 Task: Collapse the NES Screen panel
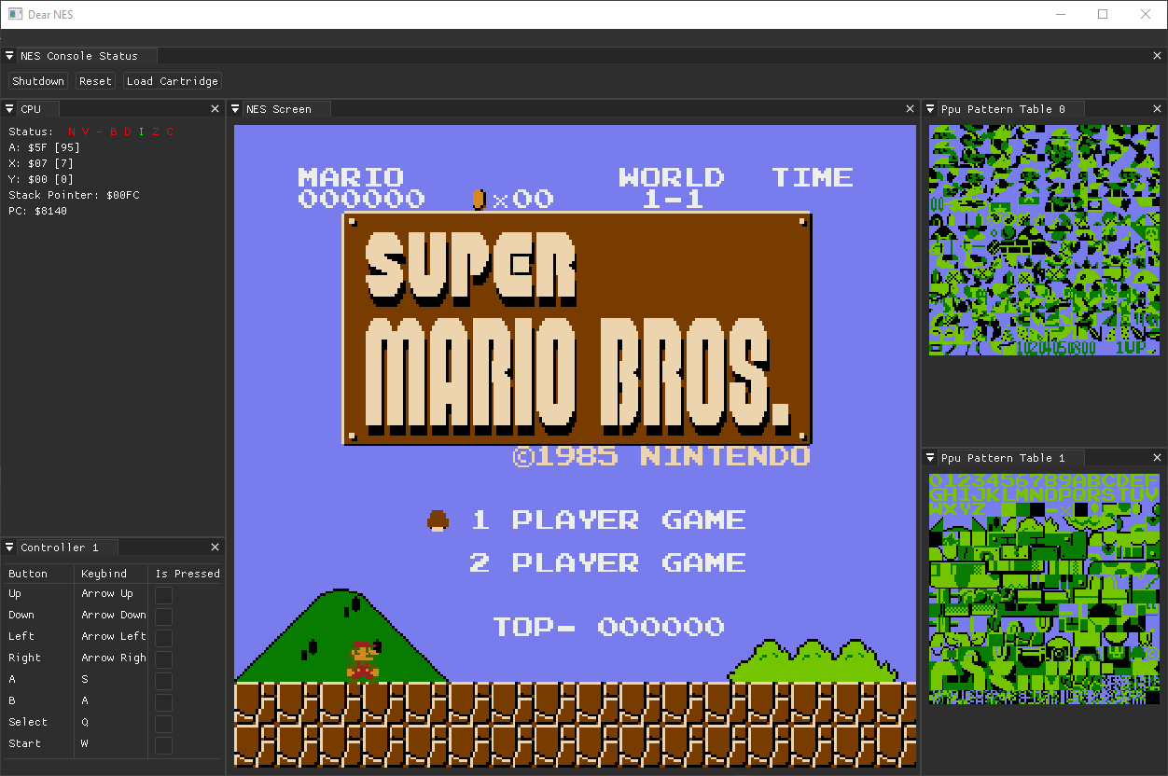click(x=236, y=109)
